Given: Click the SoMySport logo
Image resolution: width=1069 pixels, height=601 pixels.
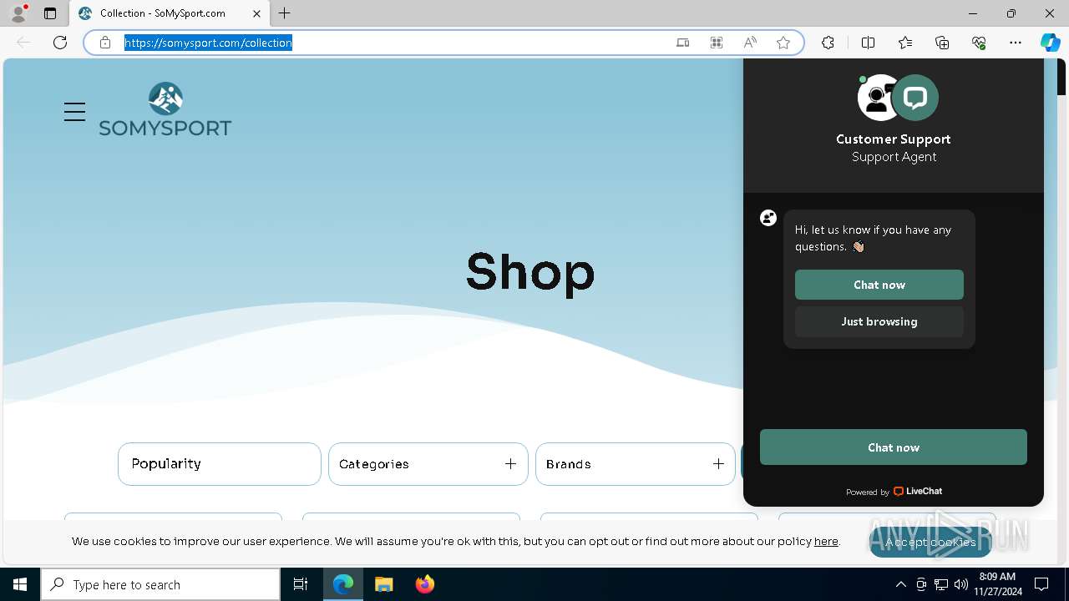Looking at the screenshot, I should point(165,109).
